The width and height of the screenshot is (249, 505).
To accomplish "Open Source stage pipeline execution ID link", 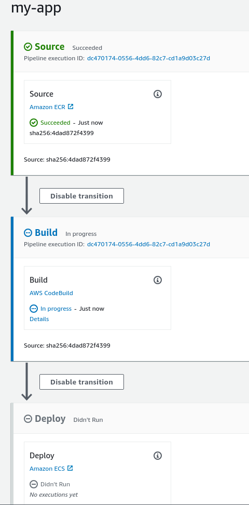I will pyautogui.click(x=149, y=58).
